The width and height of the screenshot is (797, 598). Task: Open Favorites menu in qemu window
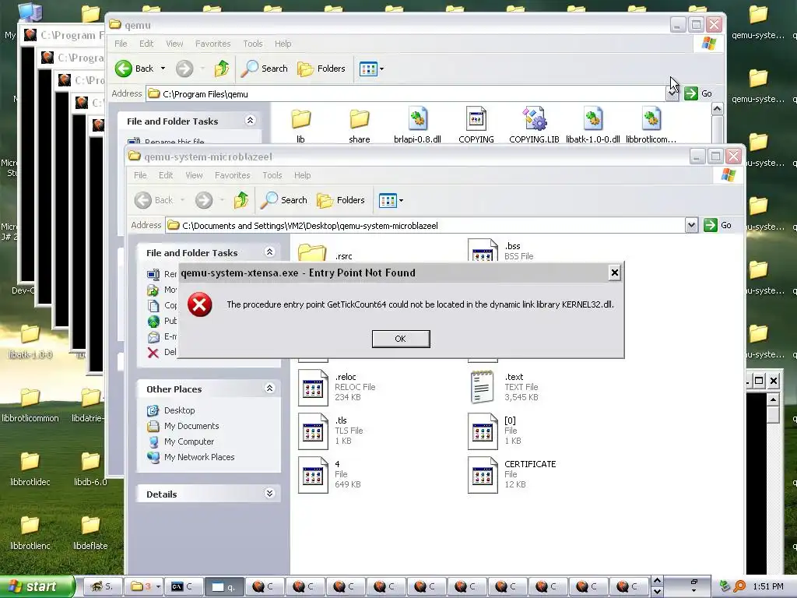213,44
